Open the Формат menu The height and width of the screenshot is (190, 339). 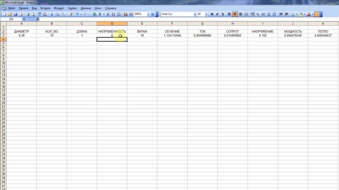click(59, 8)
